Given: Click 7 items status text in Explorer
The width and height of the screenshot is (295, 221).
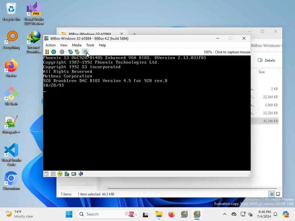Looking at the screenshot, I should [x=66, y=194].
